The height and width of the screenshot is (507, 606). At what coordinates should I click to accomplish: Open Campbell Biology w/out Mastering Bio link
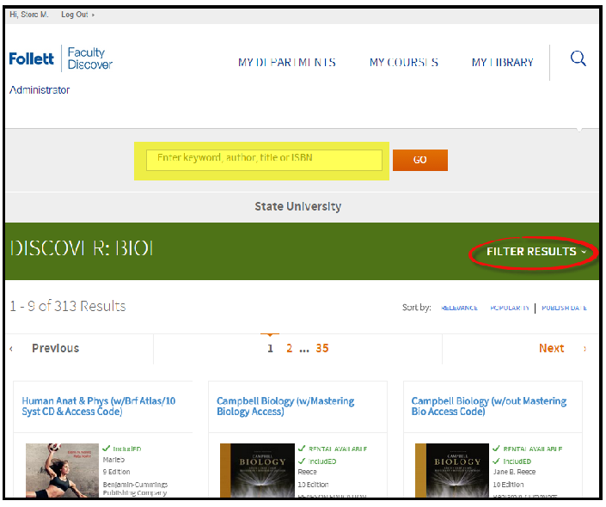(489, 406)
